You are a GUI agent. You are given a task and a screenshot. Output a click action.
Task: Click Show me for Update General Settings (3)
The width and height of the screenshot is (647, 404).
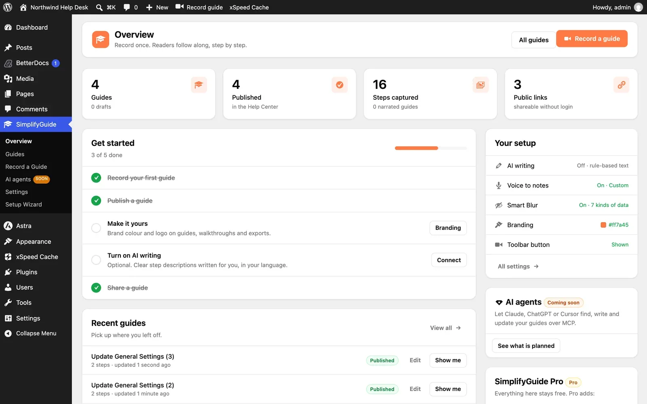[x=448, y=360]
